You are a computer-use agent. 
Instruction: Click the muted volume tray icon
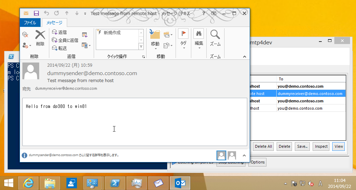point(311,183)
